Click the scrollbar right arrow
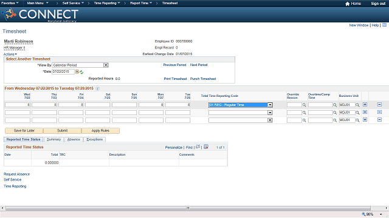The width and height of the screenshot is (389, 218). pyautogui.click(x=387, y=208)
